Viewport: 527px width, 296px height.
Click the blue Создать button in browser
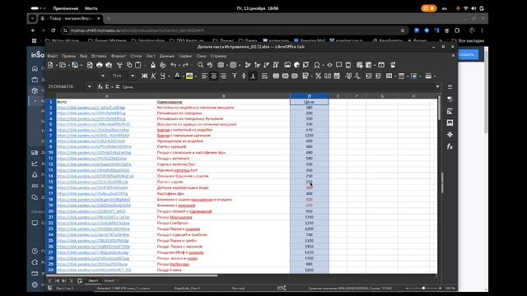[467, 54]
